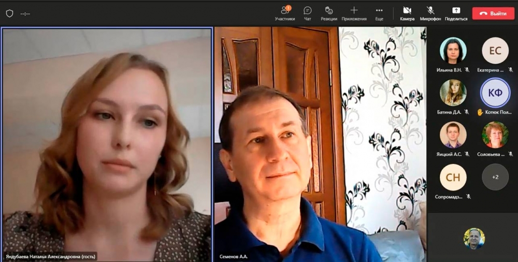
Task: Select Яндубаева Наталья Александровна name label
Action: click(x=51, y=256)
